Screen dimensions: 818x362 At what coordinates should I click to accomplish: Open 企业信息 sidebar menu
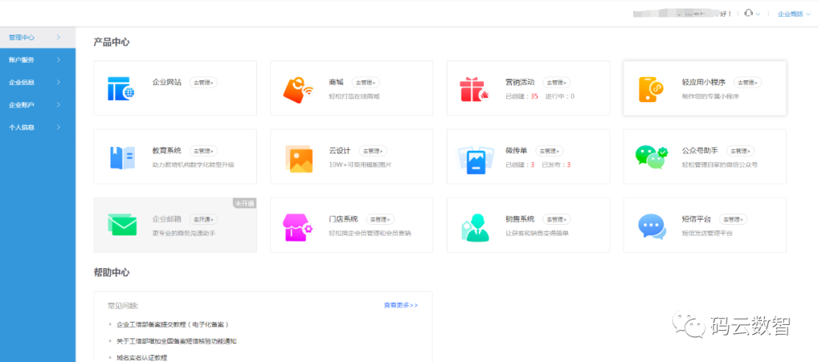(38, 83)
